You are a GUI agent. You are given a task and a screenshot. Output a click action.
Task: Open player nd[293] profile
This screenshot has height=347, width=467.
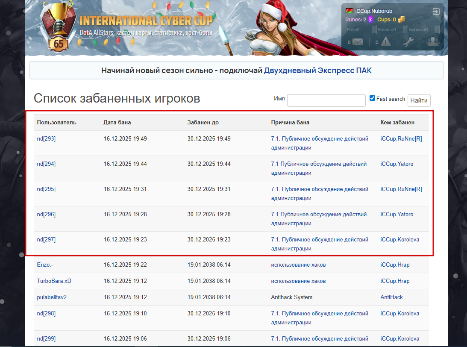coord(46,139)
